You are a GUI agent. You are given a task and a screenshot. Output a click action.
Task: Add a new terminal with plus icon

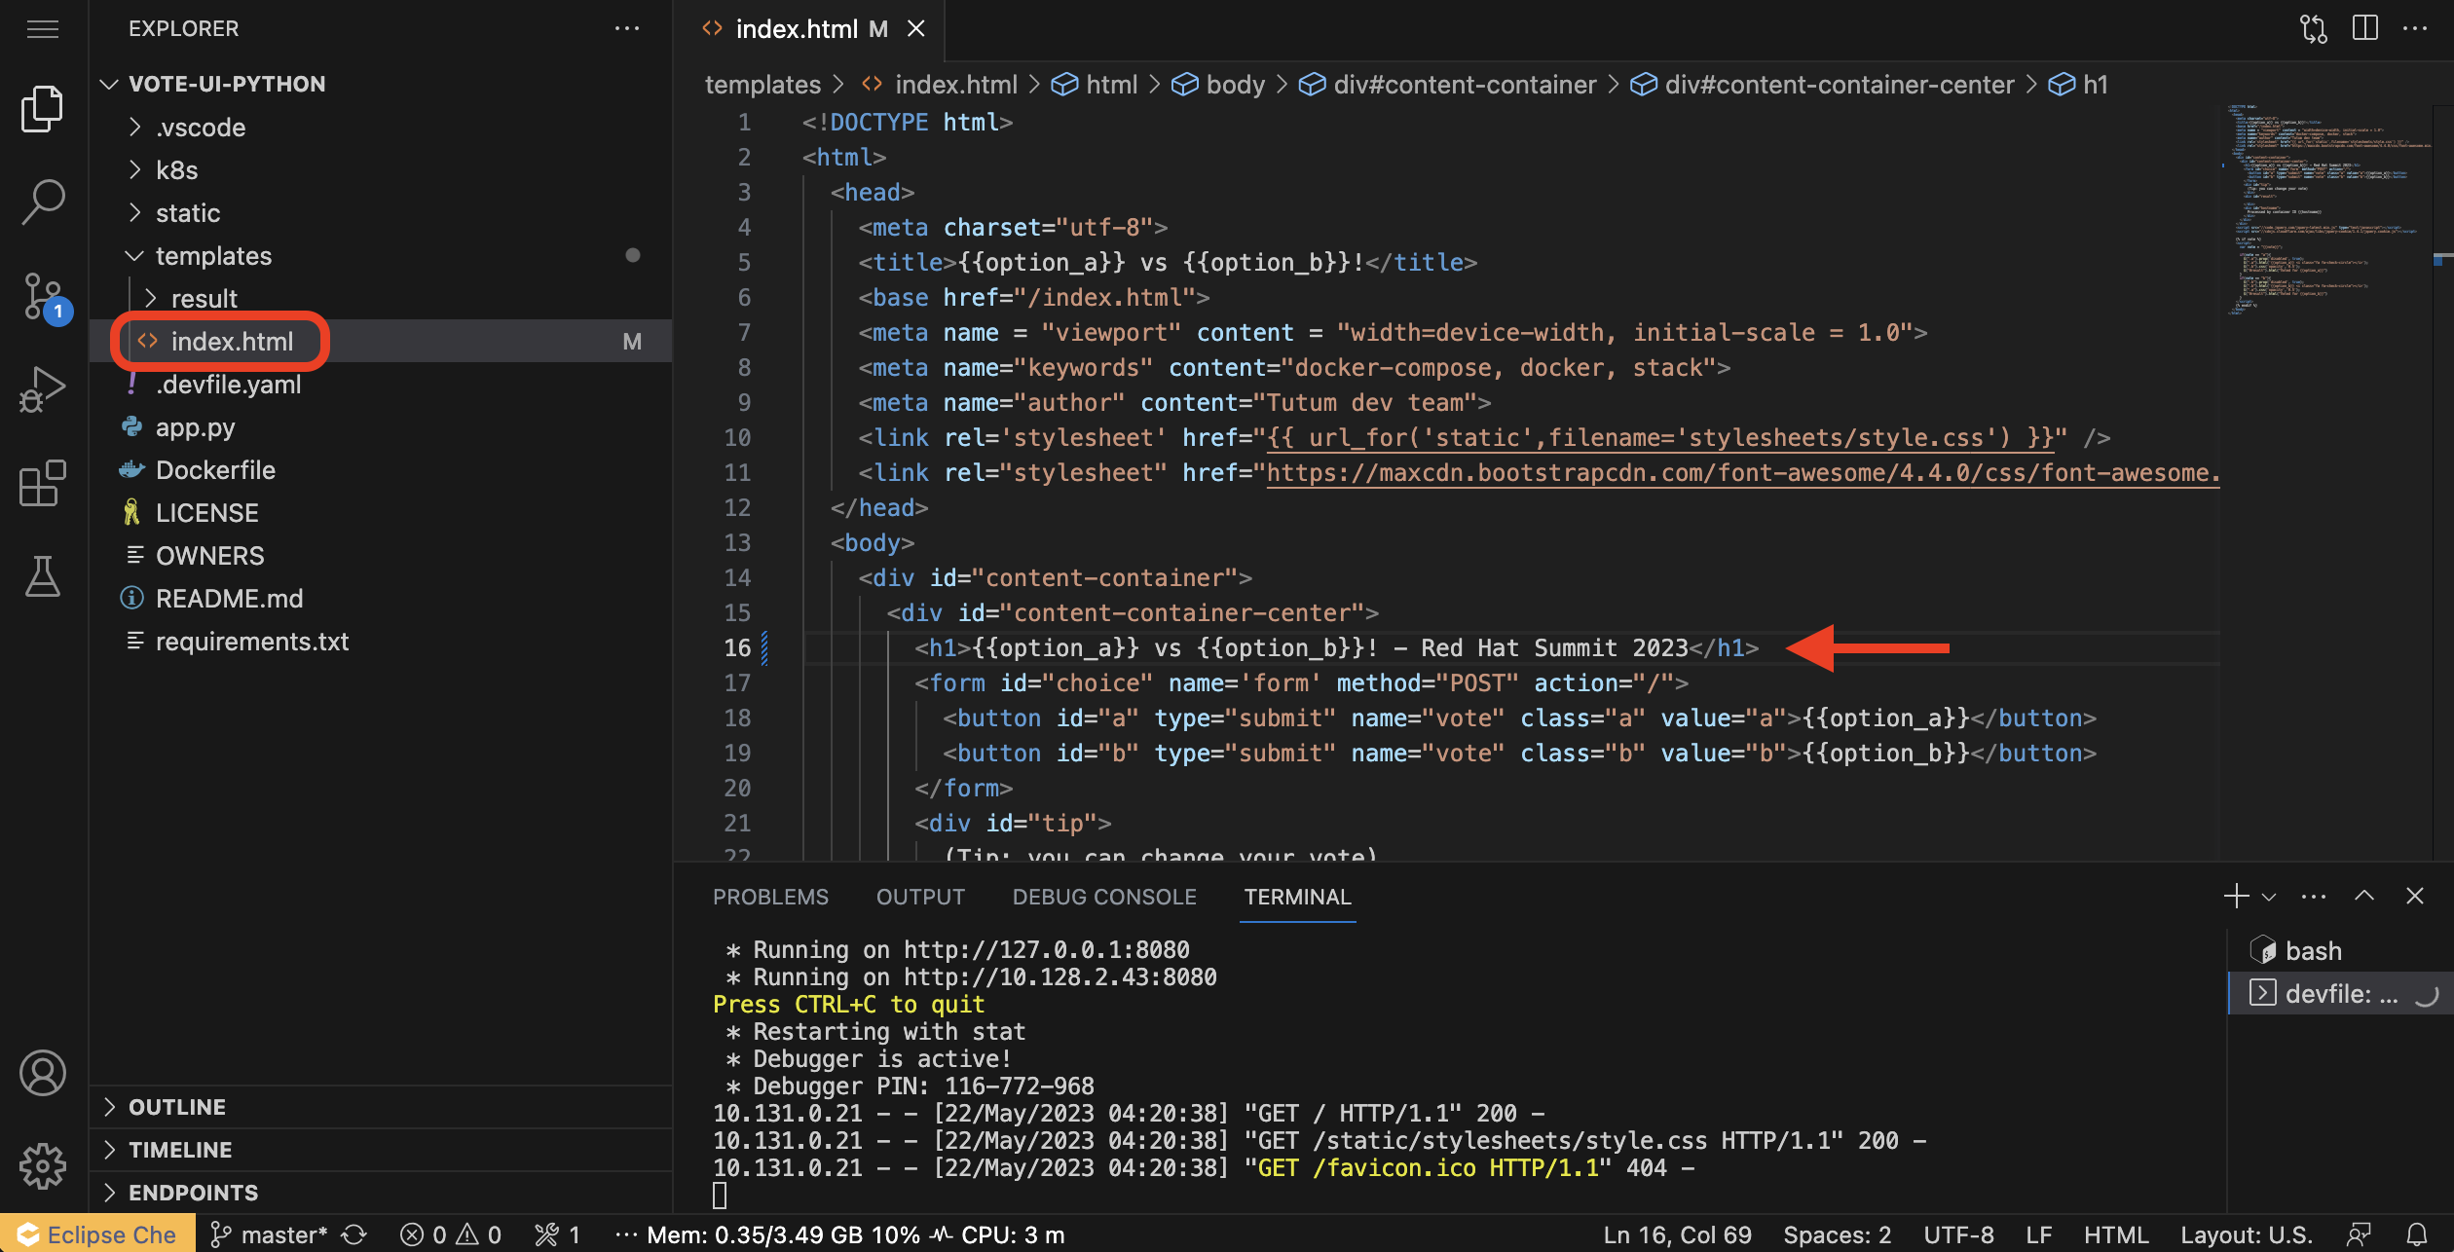[2236, 896]
